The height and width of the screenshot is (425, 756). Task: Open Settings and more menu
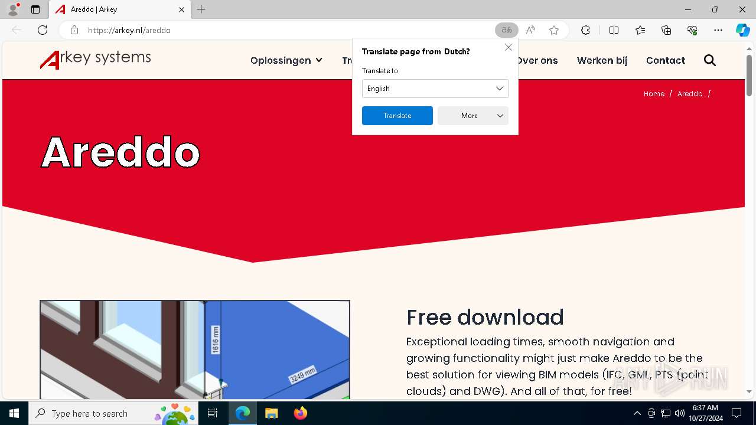[x=718, y=30]
